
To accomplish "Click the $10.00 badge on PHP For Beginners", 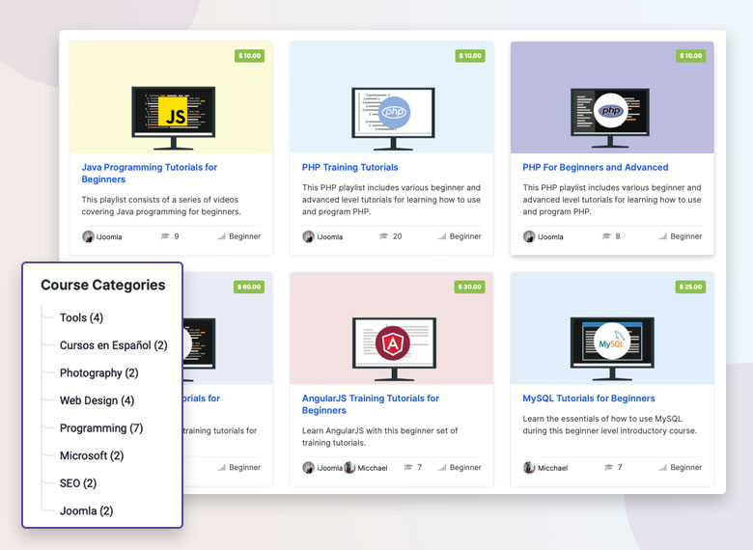I will pyautogui.click(x=690, y=56).
